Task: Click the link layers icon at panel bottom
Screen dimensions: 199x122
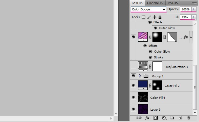Action: coord(139,118)
